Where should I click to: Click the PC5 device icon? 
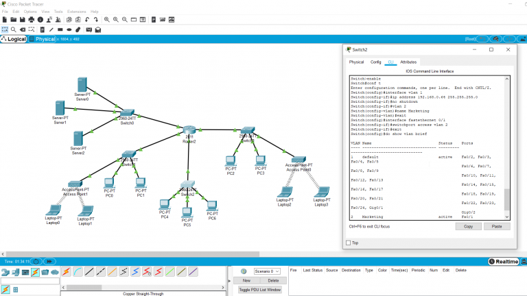(187, 212)
